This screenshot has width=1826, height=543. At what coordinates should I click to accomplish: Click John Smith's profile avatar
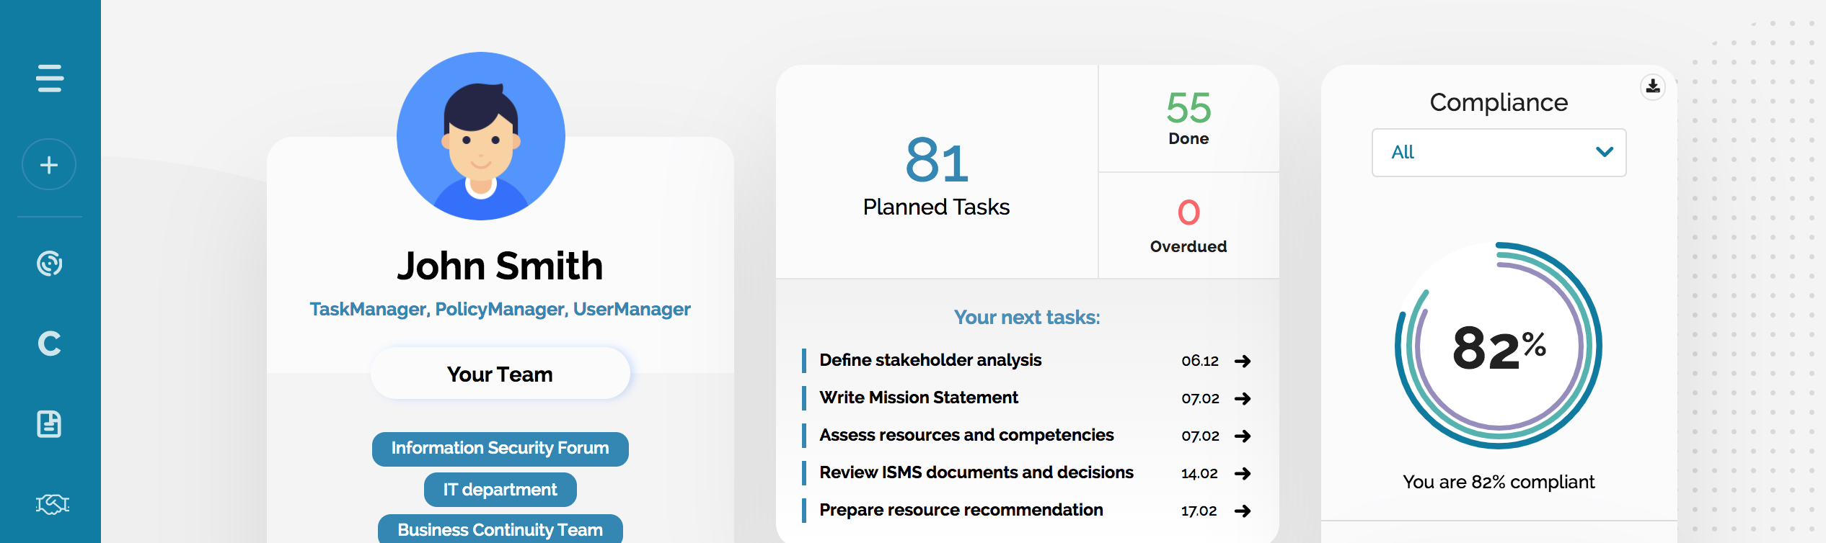(481, 136)
